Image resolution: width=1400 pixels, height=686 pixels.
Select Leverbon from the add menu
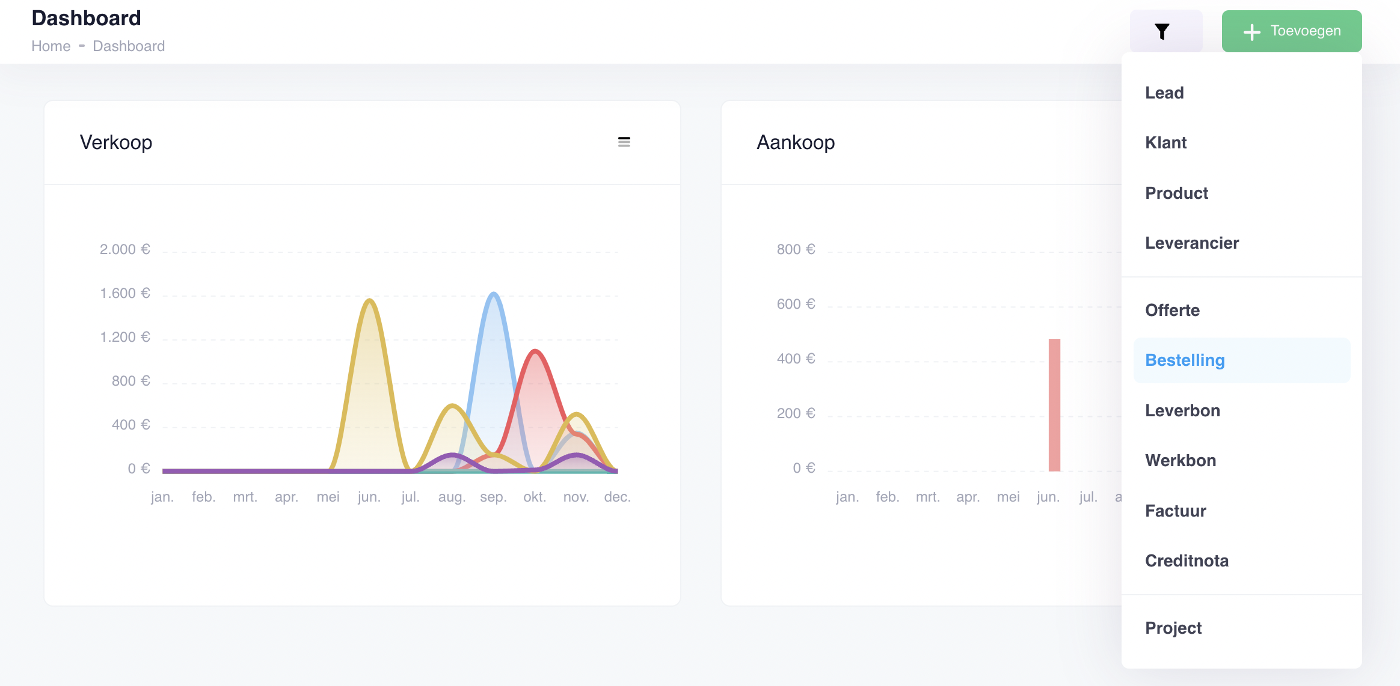tap(1182, 410)
